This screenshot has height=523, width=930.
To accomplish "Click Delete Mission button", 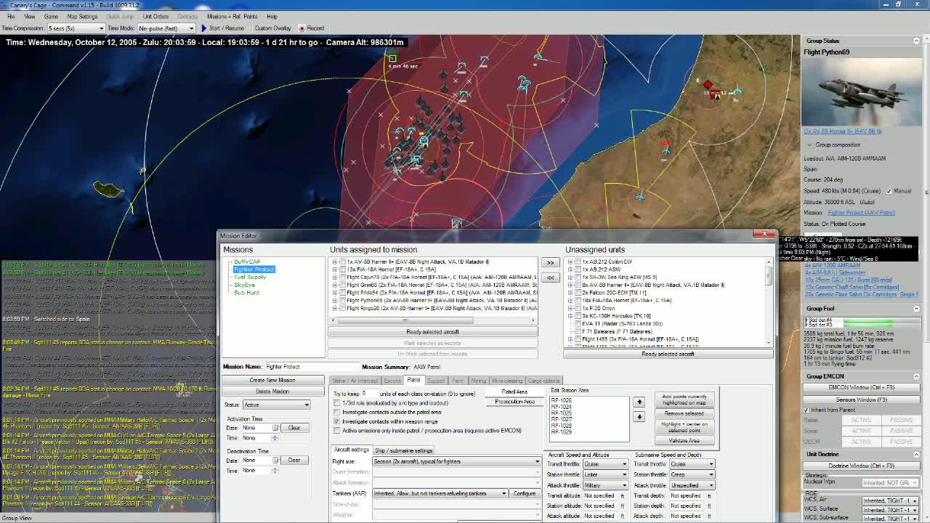I will pyautogui.click(x=272, y=392).
